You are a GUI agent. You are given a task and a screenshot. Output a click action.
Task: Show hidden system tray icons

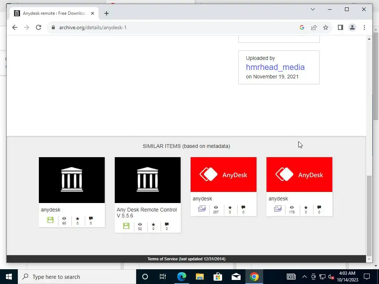coord(305,277)
